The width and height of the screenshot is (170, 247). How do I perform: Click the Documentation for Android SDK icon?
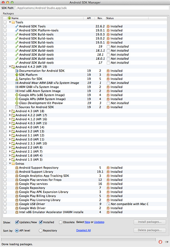17,71
